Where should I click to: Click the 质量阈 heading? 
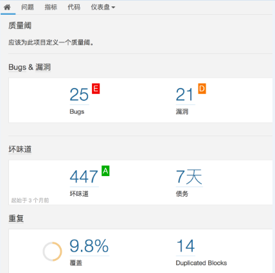(20, 26)
